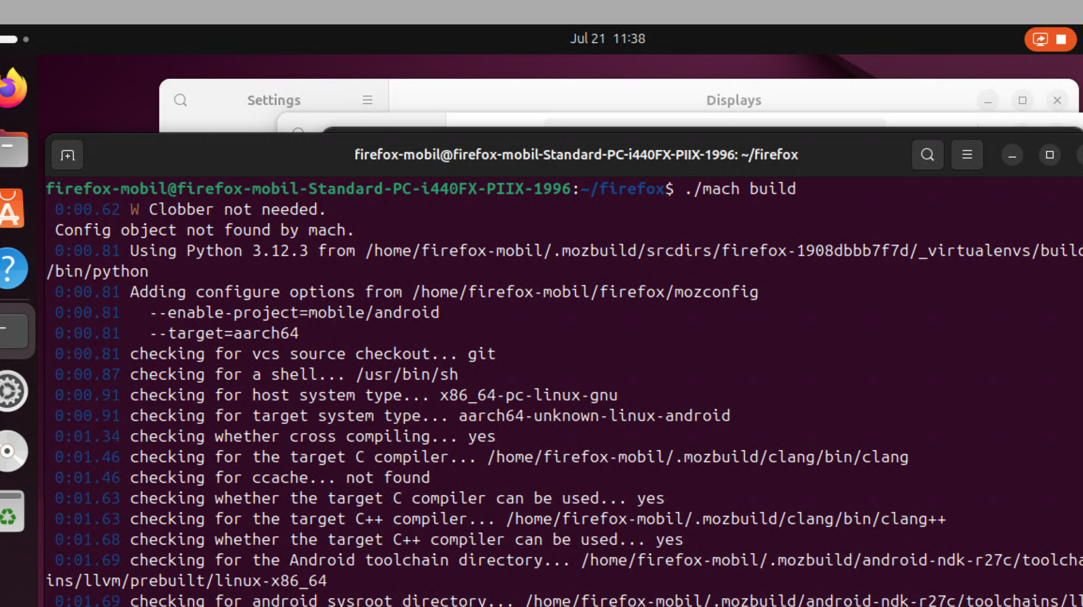
Task: Click 'checking for a shell... /usr/bin/sh' line
Action: tap(294, 374)
